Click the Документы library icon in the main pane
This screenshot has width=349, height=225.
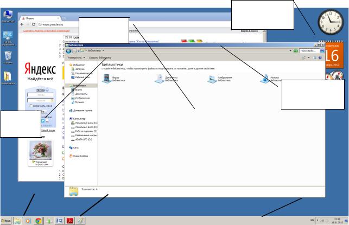pos(160,79)
